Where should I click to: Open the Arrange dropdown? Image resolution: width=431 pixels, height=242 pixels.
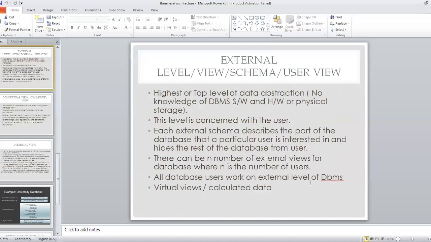277,23
